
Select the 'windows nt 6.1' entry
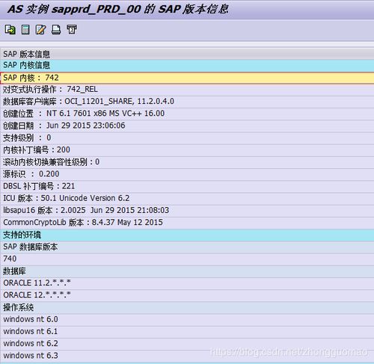[187, 332]
